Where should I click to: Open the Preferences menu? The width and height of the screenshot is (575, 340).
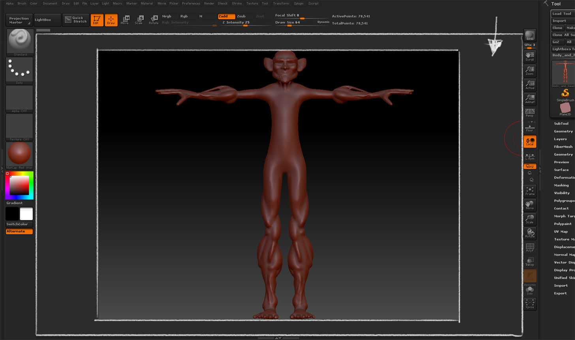(191, 4)
